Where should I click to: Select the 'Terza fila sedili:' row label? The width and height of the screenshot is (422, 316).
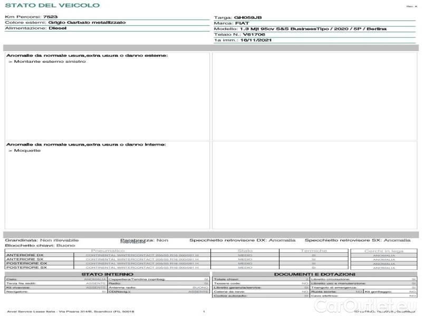pos(21,283)
